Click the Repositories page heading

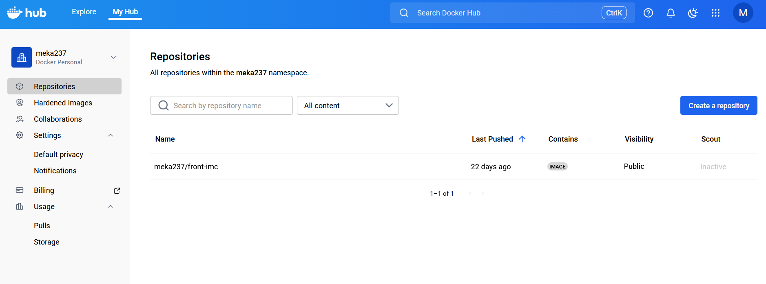[180, 57]
